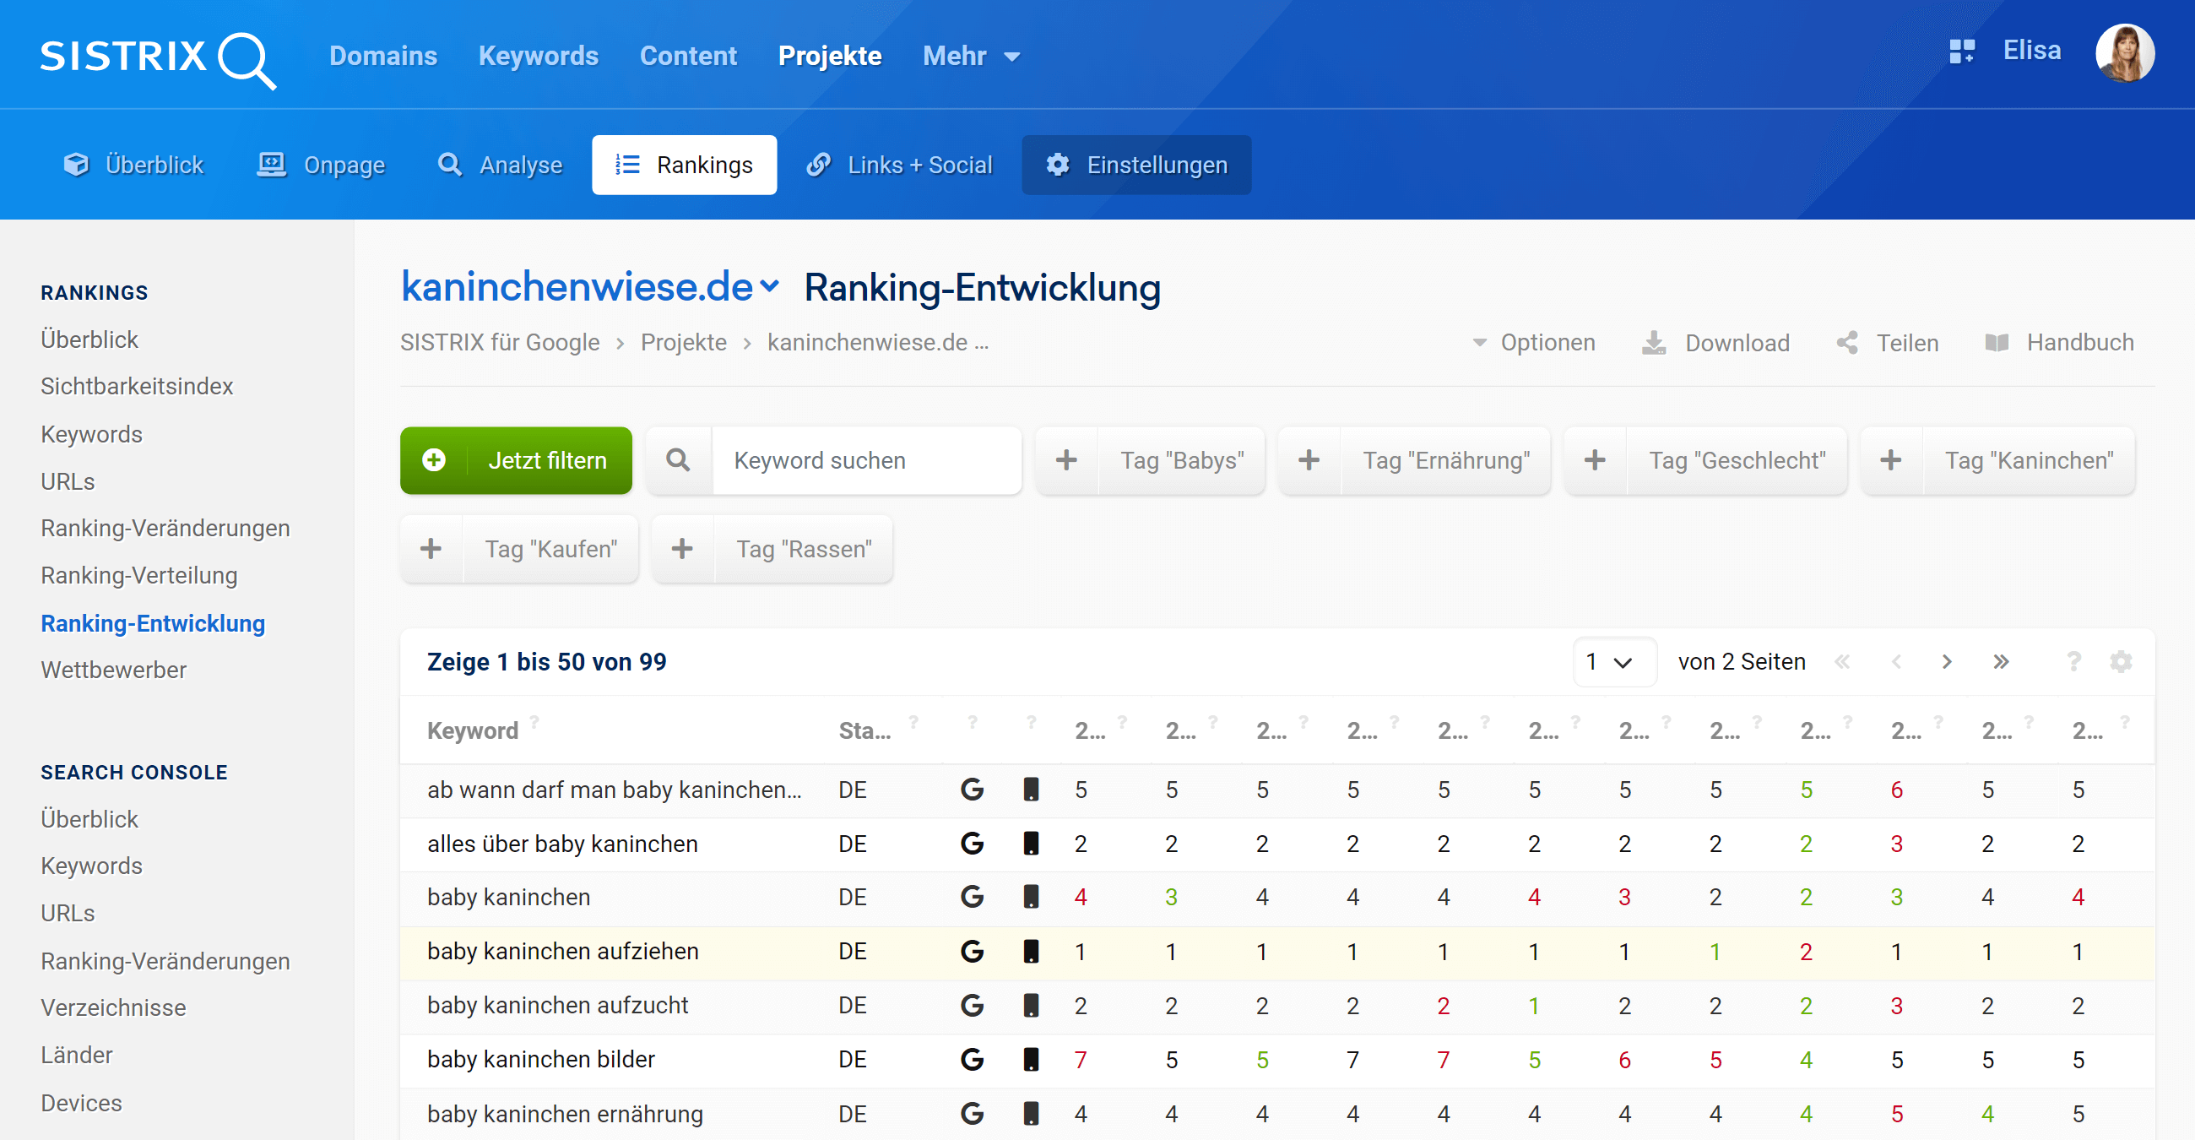The width and height of the screenshot is (2195, 1140).
Task: Click the Handbuch book icon
Action: [x=1997, y=343]
